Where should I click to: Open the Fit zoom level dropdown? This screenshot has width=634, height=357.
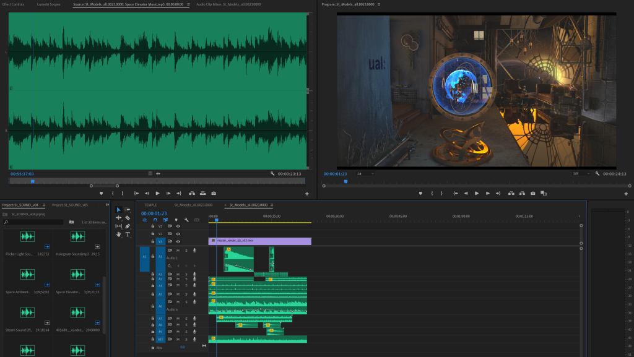click(x=365, y=174)
